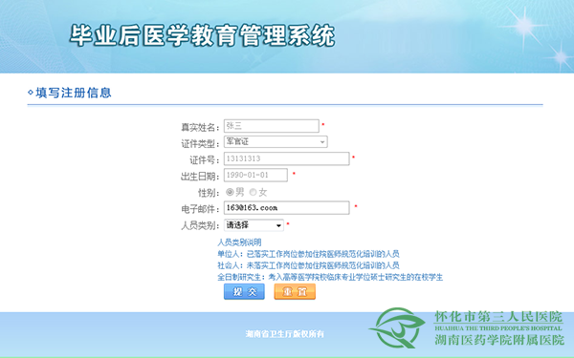Select the 女 radio button
Viewport: 574px width, 358px height.
click(x=253, y=192)
